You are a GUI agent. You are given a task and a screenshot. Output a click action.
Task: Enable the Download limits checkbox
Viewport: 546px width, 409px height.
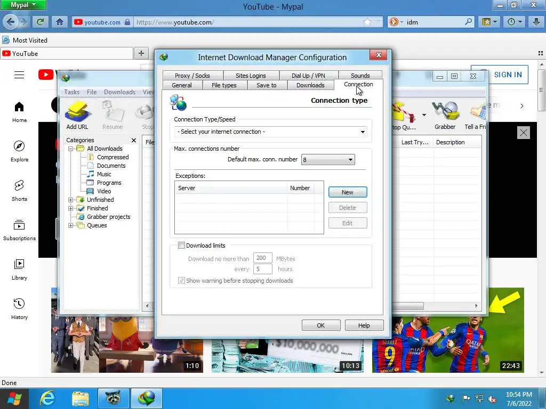point(181,246)
